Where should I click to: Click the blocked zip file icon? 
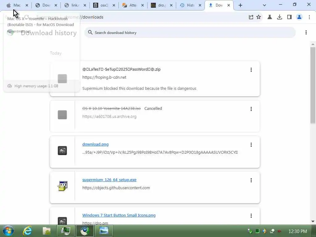[x=62, y=79]
